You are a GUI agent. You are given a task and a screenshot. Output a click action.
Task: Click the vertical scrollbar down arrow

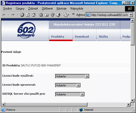132,100
